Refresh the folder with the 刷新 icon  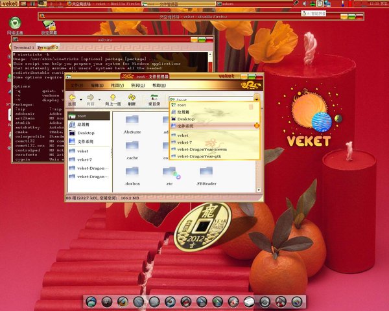click(132, 98)
